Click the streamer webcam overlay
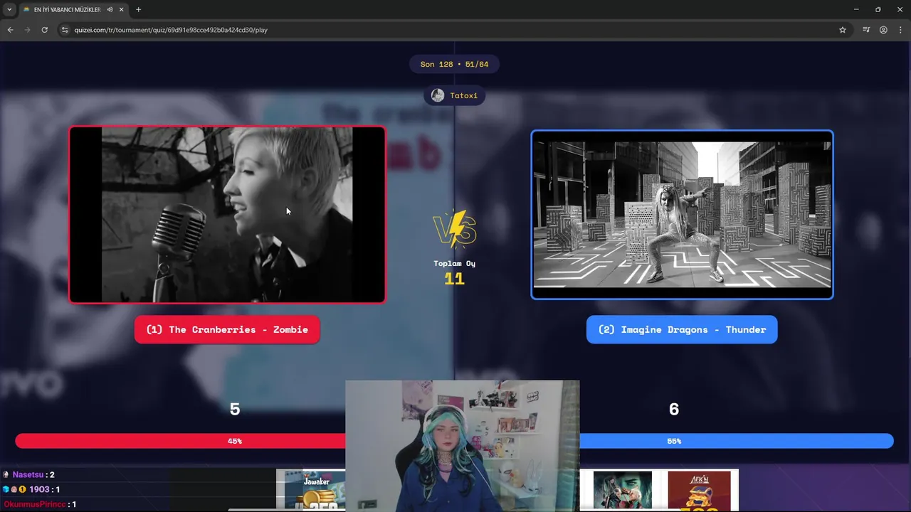911x512 pixels. click(463, 446)
